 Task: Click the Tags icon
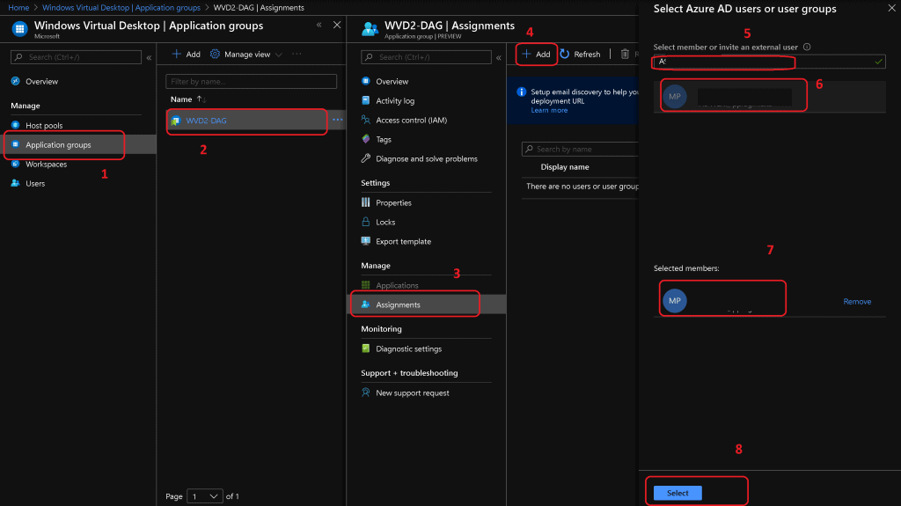[x=365, y=139]
